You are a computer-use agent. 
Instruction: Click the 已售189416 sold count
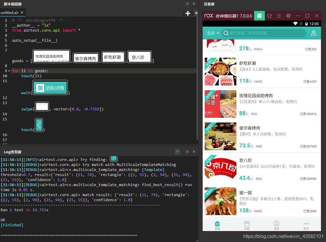pos(308,114)
